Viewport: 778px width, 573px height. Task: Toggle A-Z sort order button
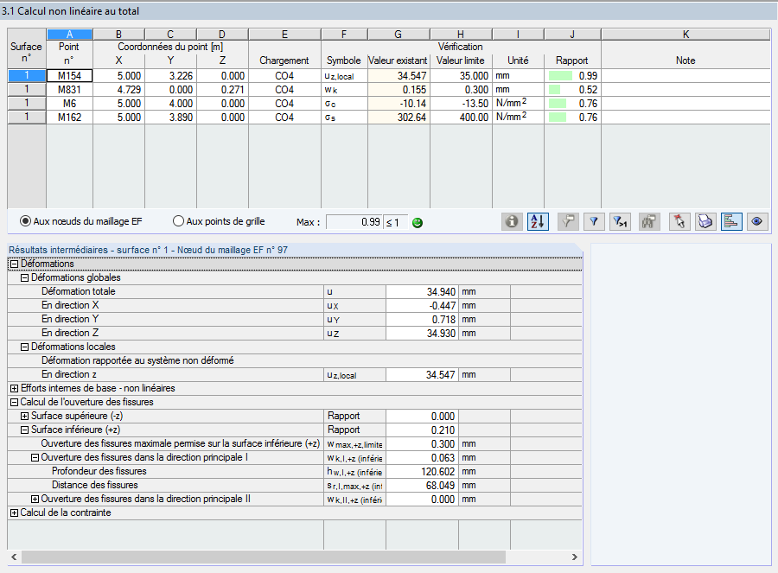538,222
